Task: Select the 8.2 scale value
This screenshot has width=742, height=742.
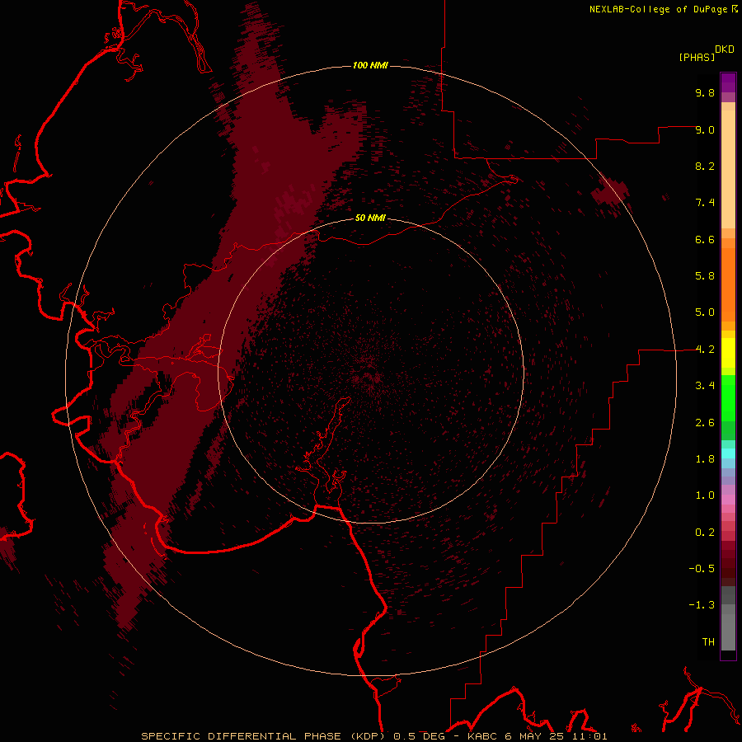Action: 705,166
